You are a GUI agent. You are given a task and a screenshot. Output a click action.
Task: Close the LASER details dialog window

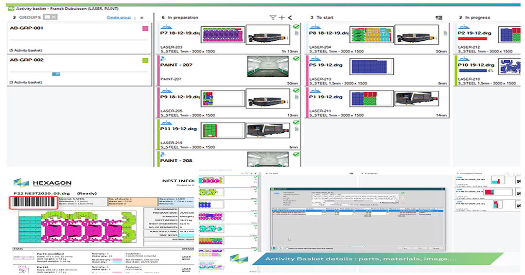coord(441,189)
